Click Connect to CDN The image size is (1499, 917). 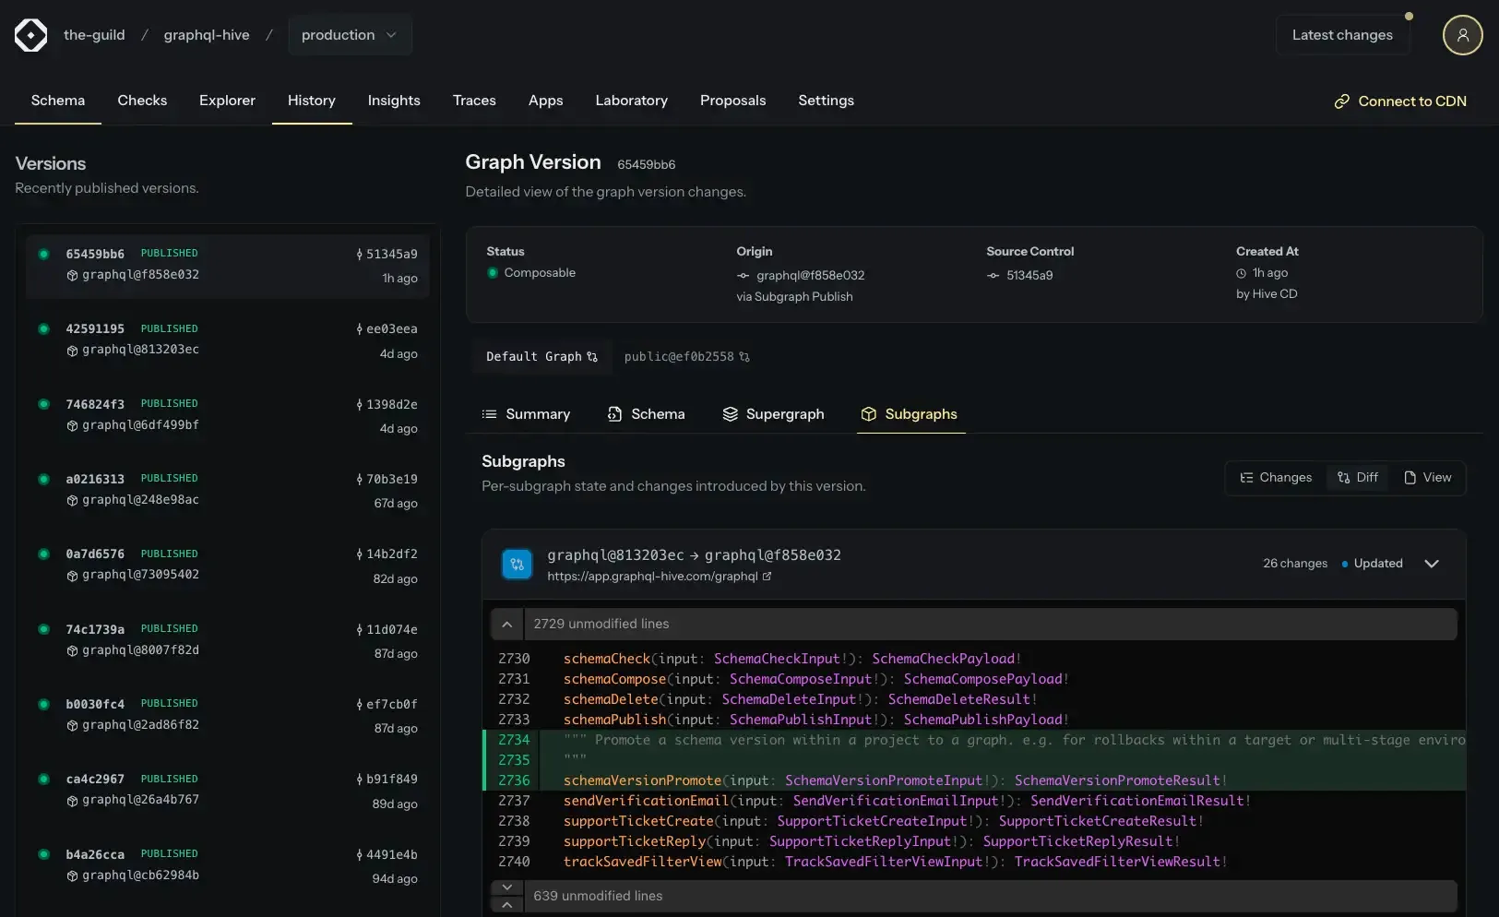(x=1400, y=101)
